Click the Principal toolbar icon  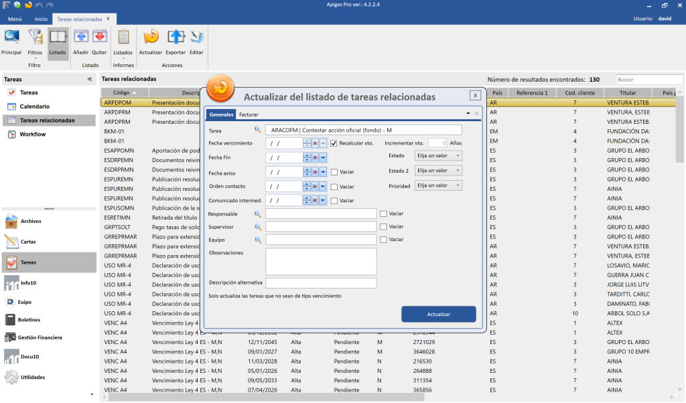point(11,42)
